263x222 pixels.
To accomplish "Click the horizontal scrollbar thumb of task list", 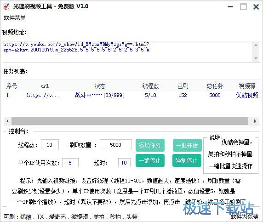I will pos(130,121).
